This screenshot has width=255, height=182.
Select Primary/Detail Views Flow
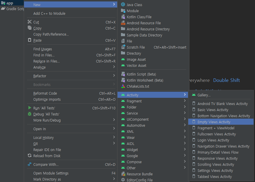(221, 152)
